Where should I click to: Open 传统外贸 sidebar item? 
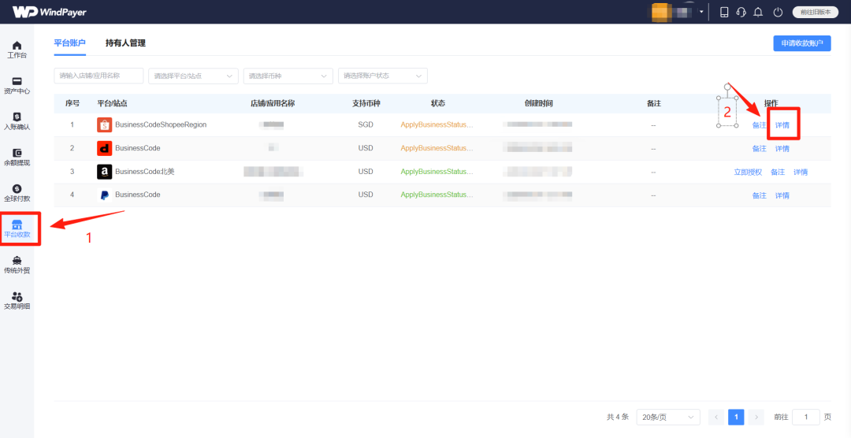pos(17,265)
